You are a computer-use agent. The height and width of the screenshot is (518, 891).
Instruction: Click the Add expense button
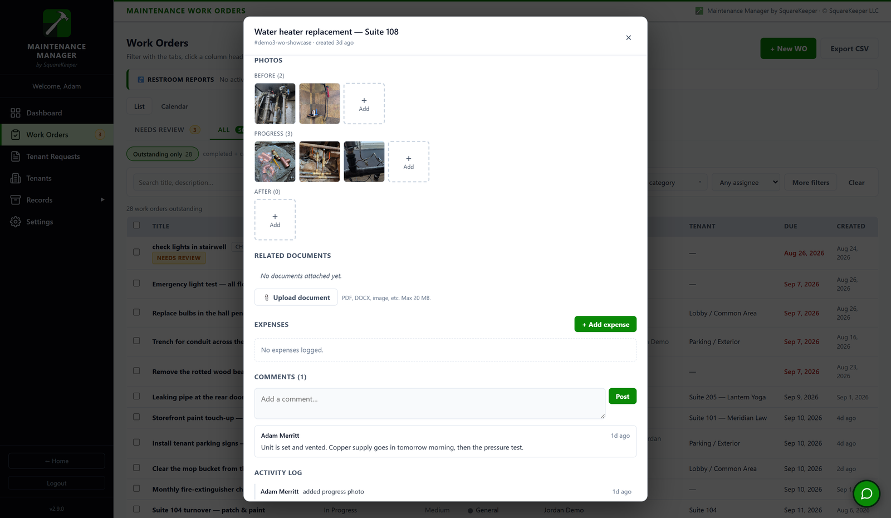[x=605, y=324]
